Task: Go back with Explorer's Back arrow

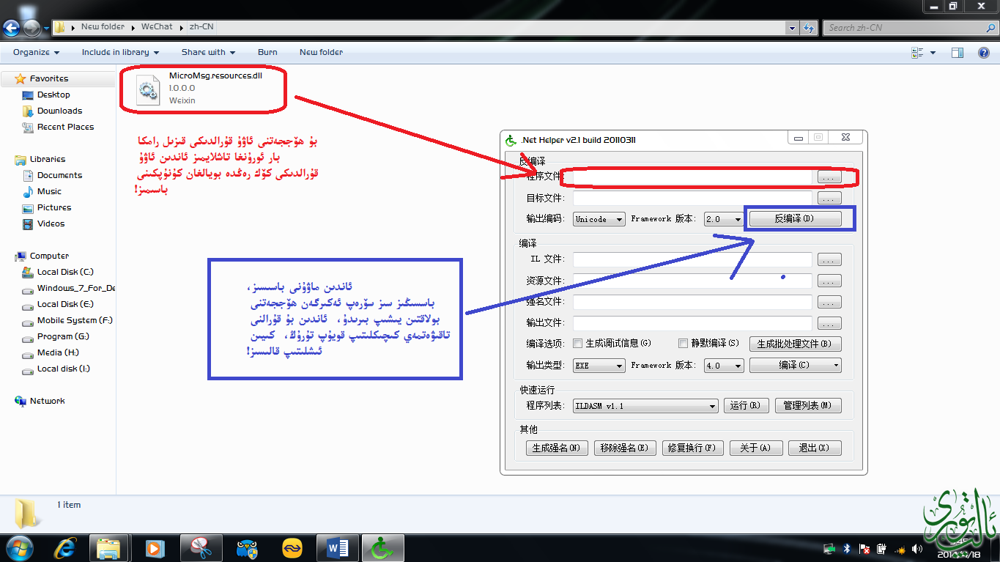Action: pyautogui.click(x=11, y=29)
